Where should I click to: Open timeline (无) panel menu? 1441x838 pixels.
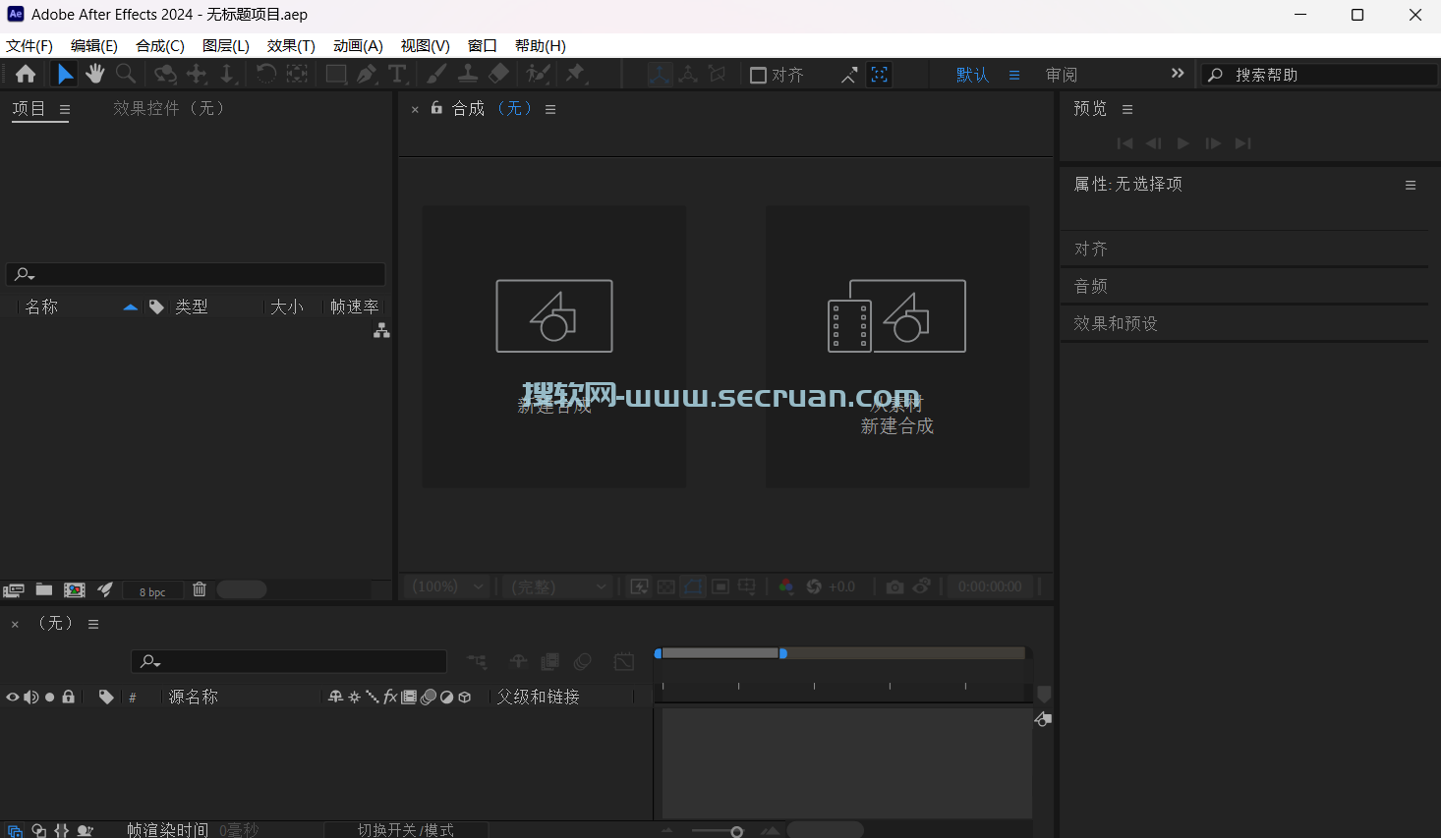point(93,624)
